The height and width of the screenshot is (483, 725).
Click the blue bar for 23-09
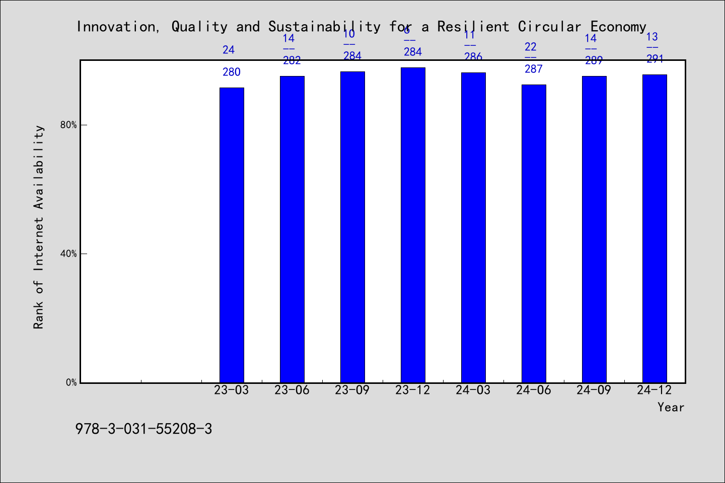352,227
